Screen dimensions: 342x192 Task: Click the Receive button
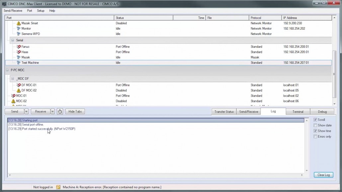(x=41, y=111)
